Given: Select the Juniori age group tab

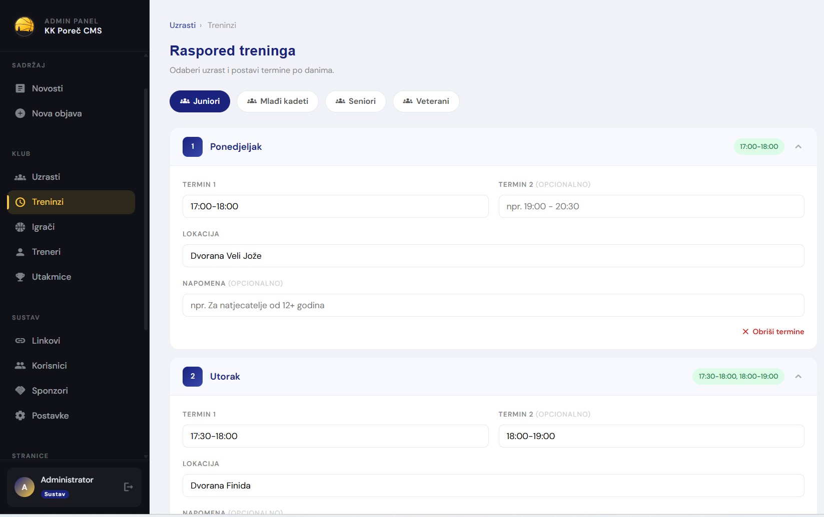Looking at the screenshot, I should coord(200,101).
